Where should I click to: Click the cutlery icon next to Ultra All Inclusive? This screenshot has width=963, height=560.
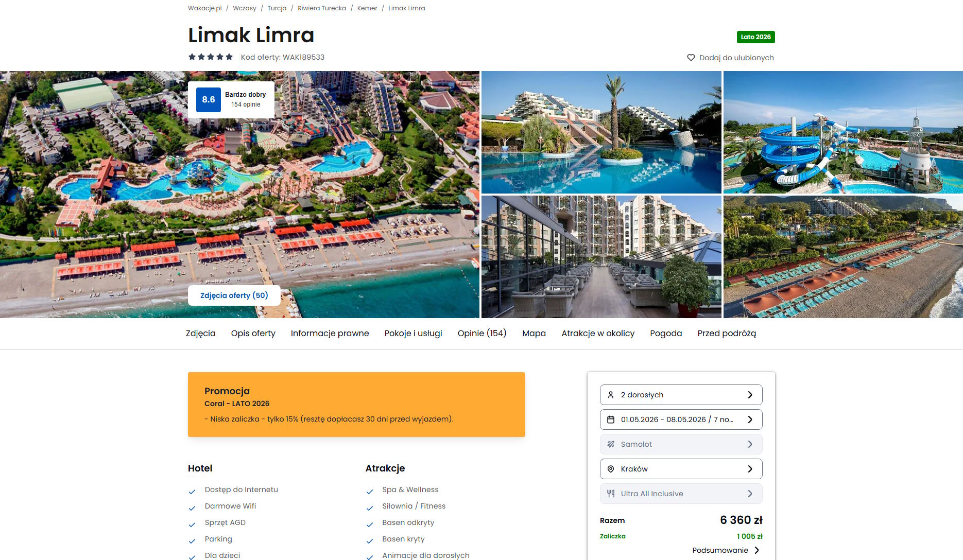pos(611,494)
